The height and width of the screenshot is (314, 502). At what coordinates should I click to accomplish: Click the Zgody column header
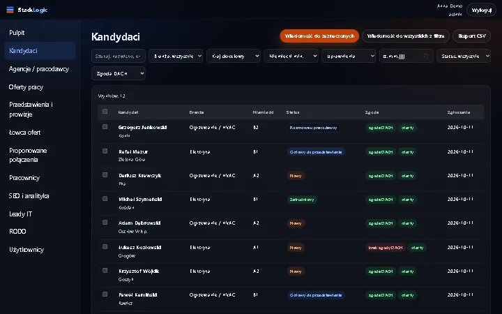[x=372, y=112]
